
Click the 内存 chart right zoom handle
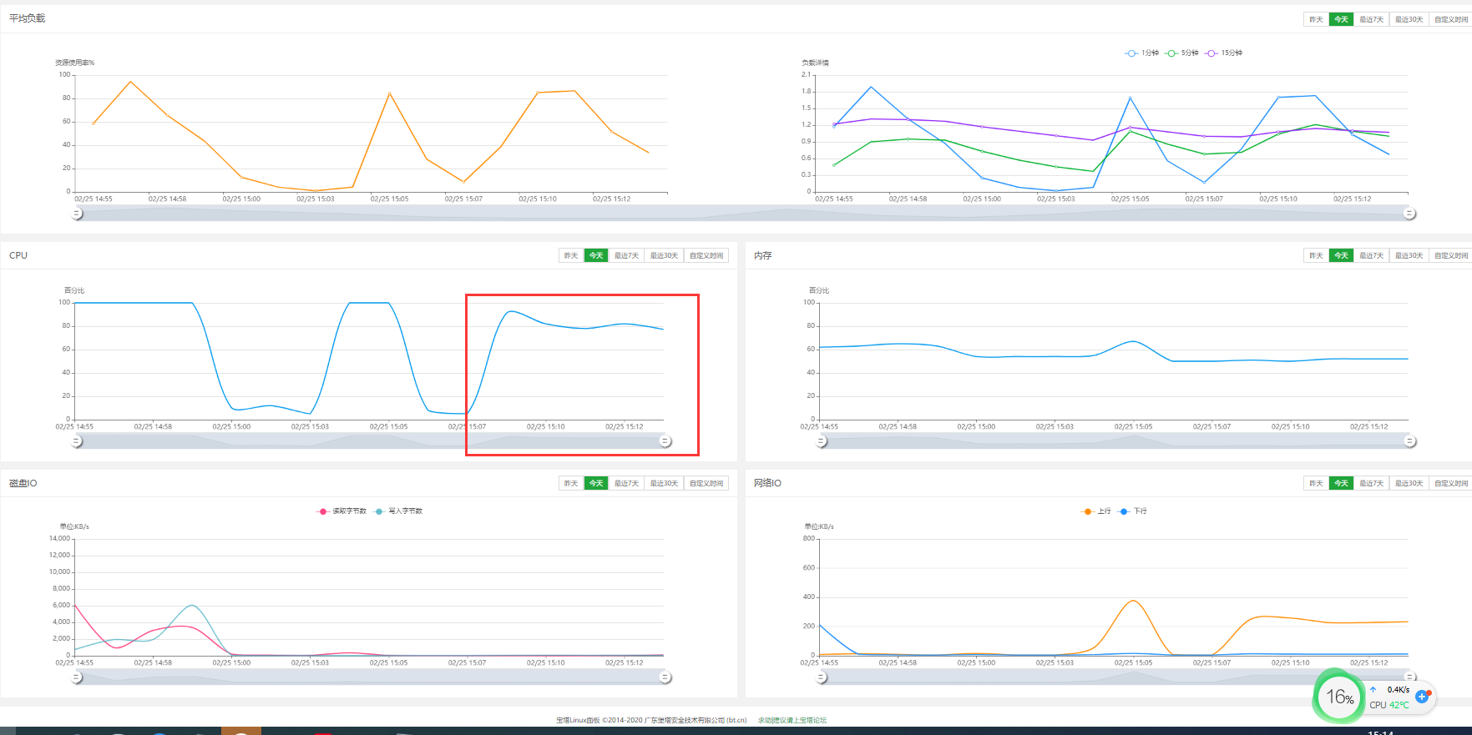click(x=1410, y=441)
